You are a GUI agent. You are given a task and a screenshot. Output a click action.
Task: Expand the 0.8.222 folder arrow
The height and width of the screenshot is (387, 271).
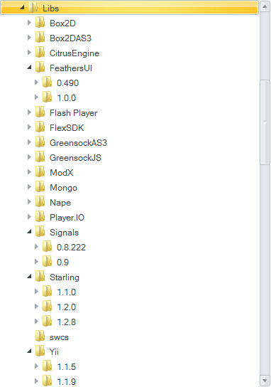pyautogui.click(x=36, y=247)
